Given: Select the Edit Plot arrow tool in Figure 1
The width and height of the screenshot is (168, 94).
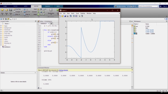Looking at the screenshot, I should (x=79, y=16).
